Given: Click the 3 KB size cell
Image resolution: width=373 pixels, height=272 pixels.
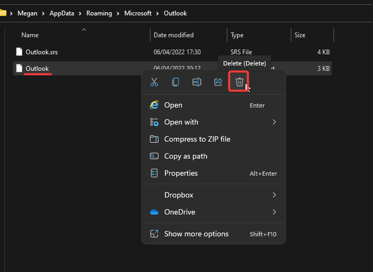Looking at the screenshot, I should [323, 69].
